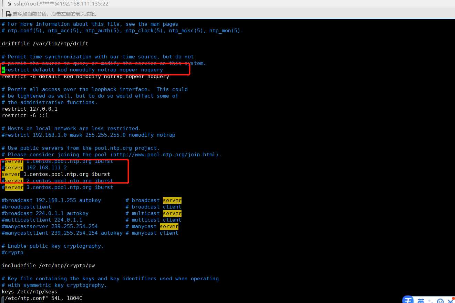The height and width of the screenshot is (303, 455).
Task: Click the '# Permit all access over the loopback' comment
Action: tap(95, 89)
